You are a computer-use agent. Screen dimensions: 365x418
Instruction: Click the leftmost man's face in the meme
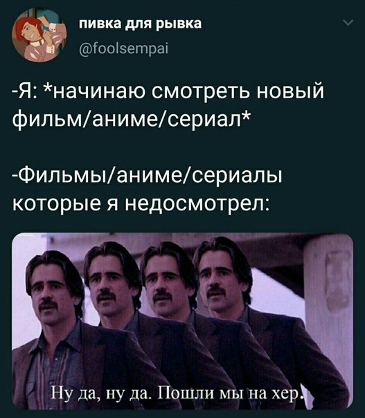(48, 289)
